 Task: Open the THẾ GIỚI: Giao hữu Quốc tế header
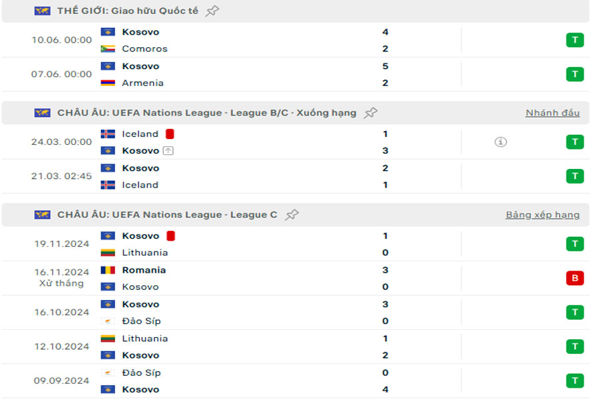click(x=127, y=11)
